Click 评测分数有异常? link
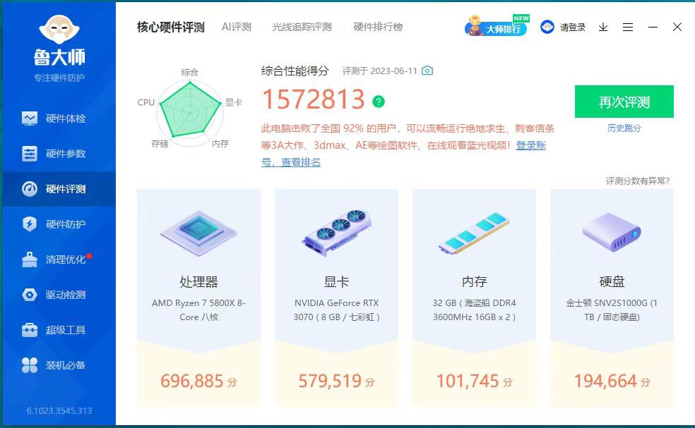The height and width of the screenshot is (428, 695). 638,181
